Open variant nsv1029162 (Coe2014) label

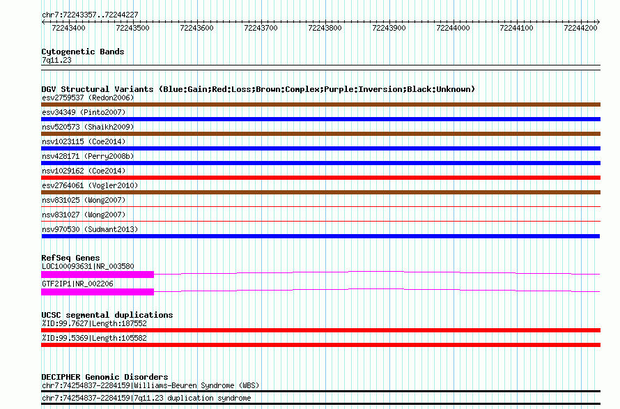click(x=84, y=171)
